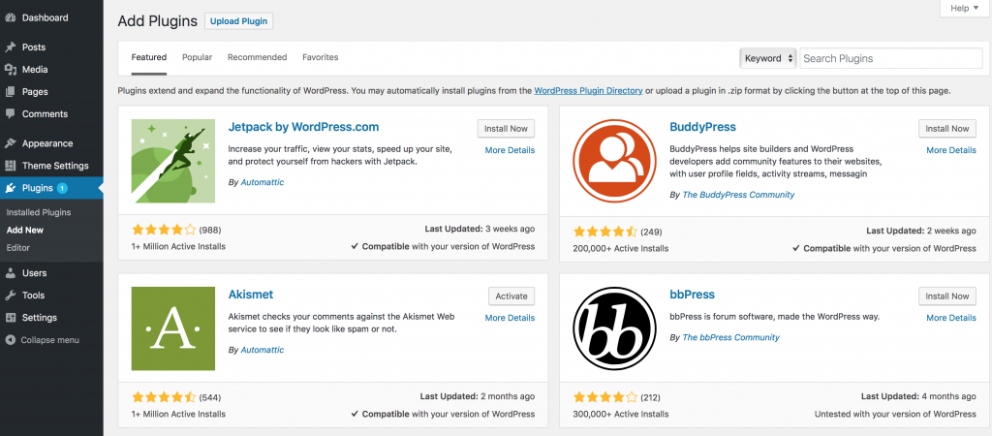Viewport: 992px width, 436px height.
Task: Click "200,000+ Active Installs" text
Action: (x=621, y=249)
